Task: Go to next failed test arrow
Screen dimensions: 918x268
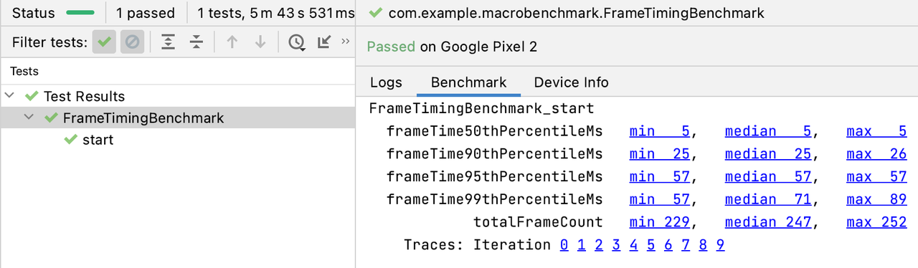Action: click(260, 42)
